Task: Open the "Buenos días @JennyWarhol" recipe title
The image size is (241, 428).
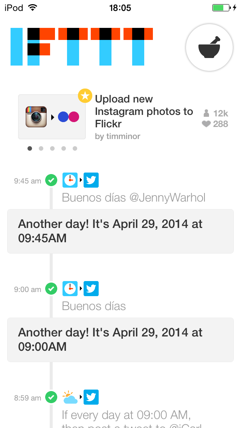Action: (x=134, y=198)
